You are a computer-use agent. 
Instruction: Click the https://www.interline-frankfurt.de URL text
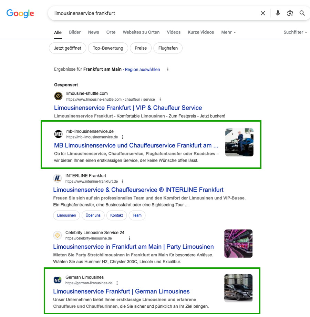point(92,181)
